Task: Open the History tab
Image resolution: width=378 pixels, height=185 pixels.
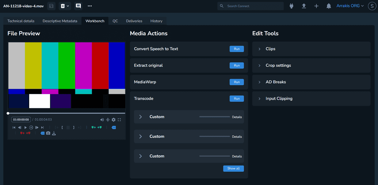Action: 156,21
